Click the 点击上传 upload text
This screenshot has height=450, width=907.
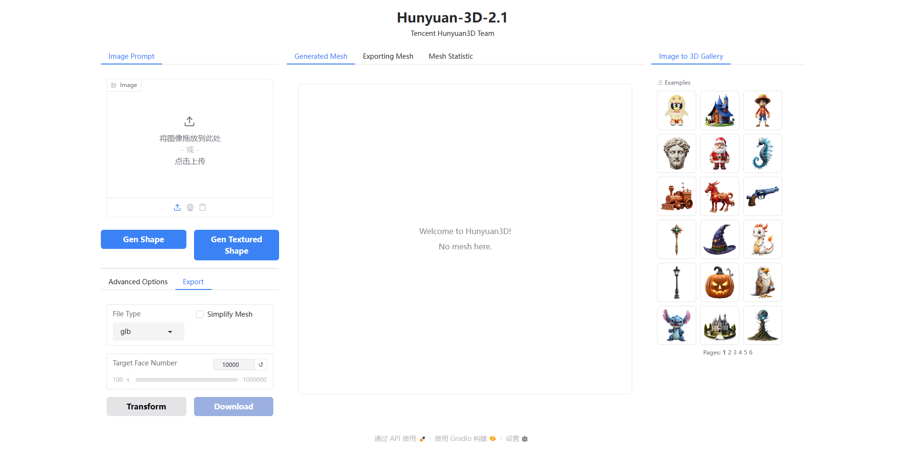190,161
